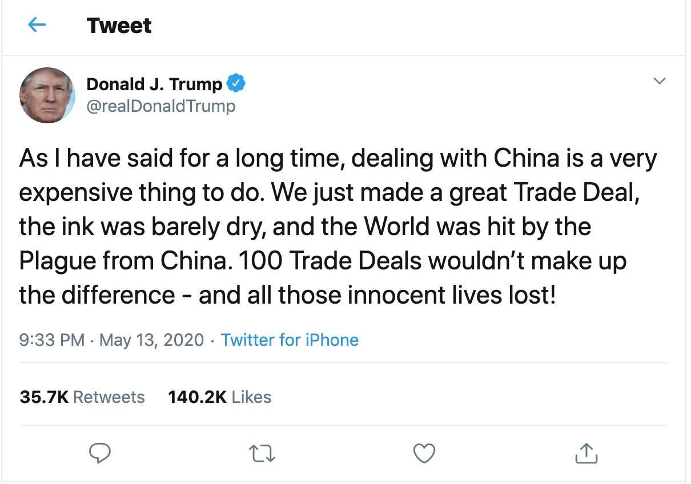The height and width of the screenshot is (484, 691).
Task: Retweet this tweet using the arrows icon
Action: (x=263, y=453)
